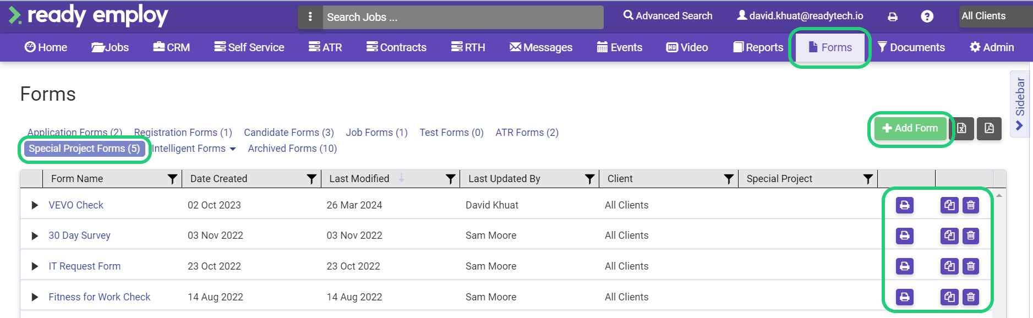Click the ready employ logo

click(x=88, y=15)
